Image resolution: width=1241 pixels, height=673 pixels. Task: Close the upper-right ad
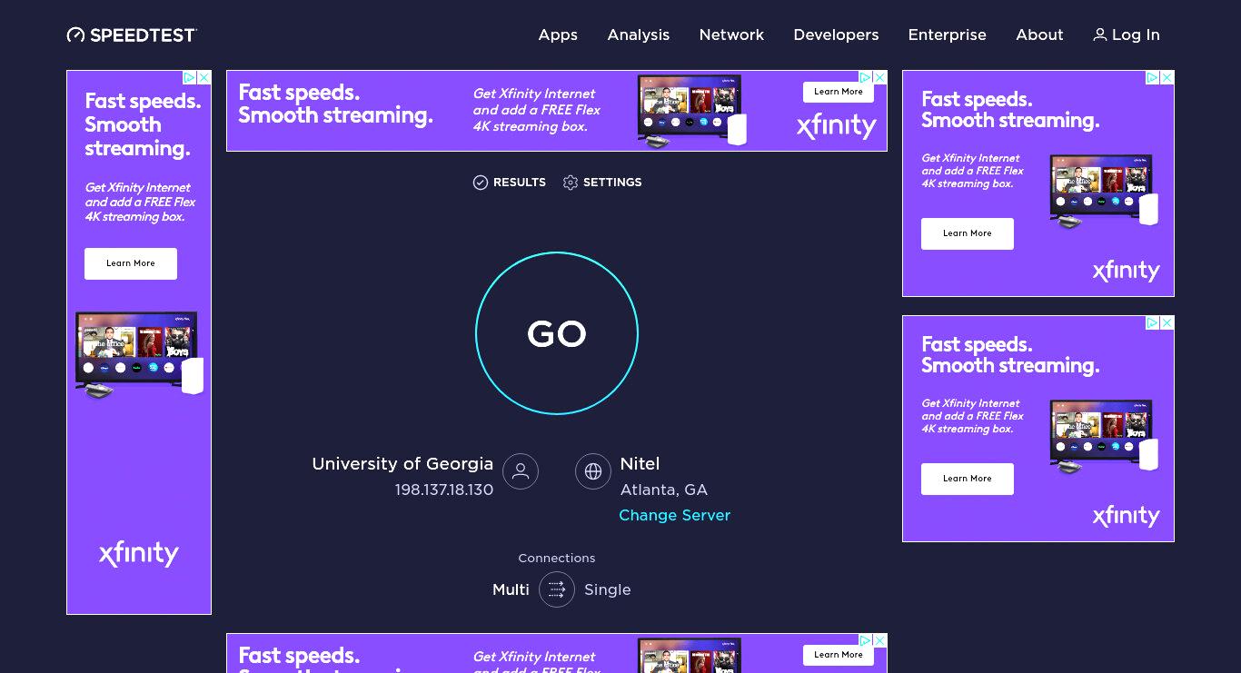[1167, 78]
